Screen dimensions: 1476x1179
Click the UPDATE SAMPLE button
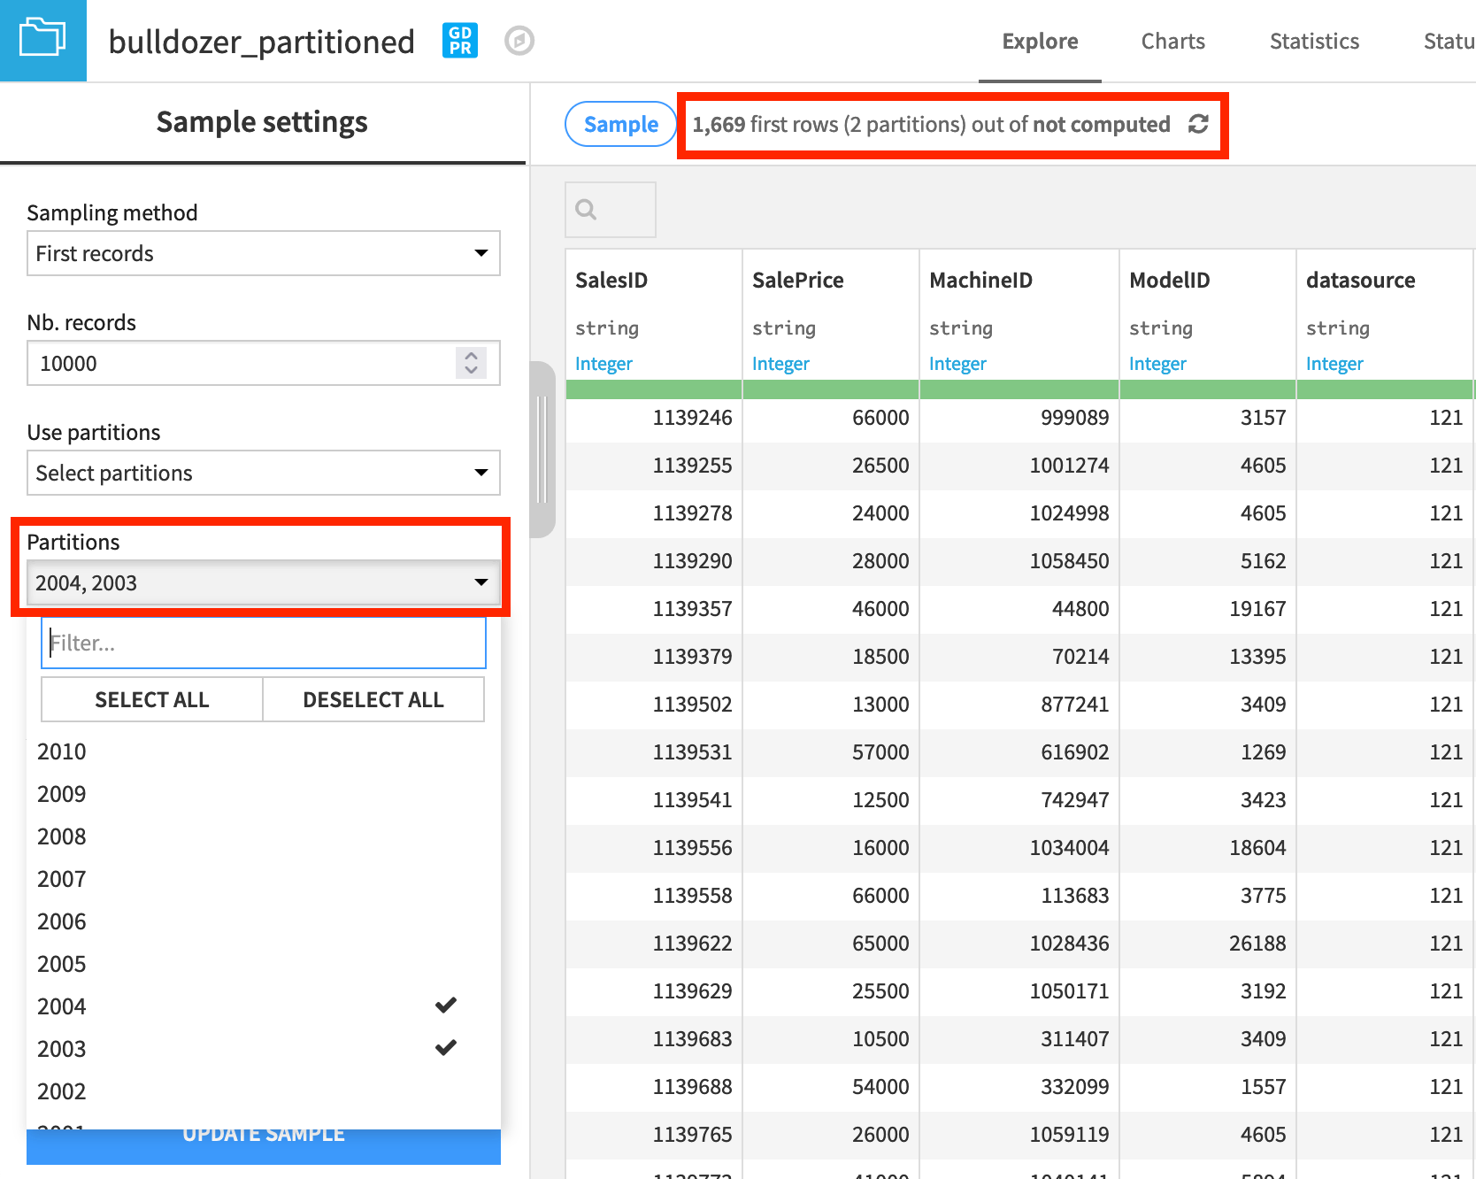[264, 1146]
